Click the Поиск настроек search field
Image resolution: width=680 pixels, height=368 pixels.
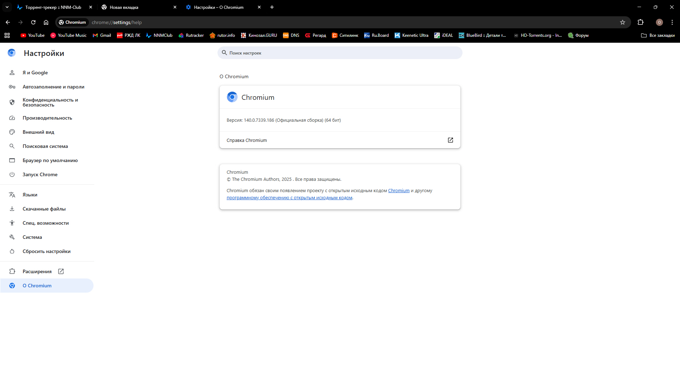pos(340,53)
